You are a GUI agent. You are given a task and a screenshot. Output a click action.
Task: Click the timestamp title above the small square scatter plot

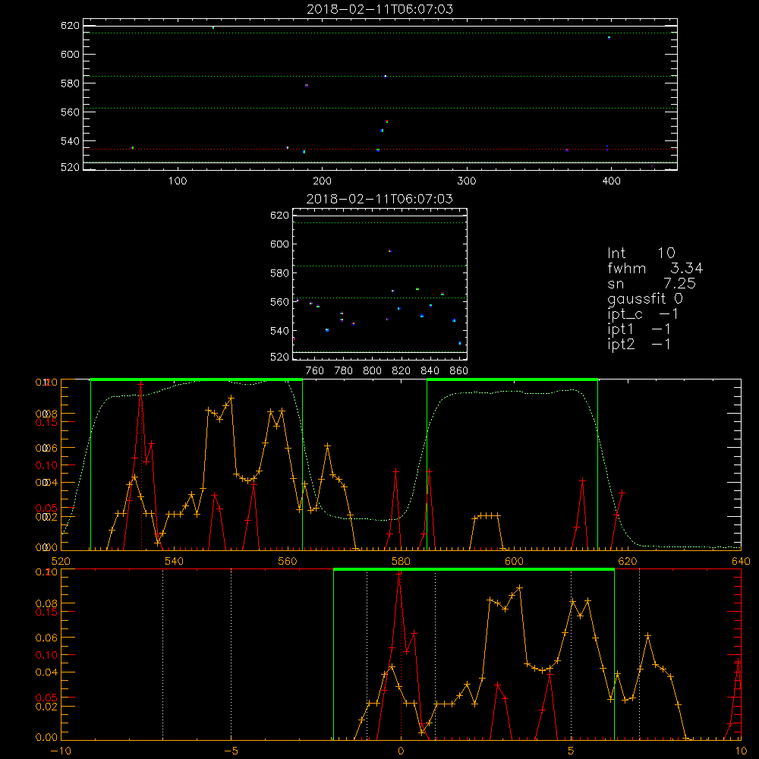click(380, 199)
